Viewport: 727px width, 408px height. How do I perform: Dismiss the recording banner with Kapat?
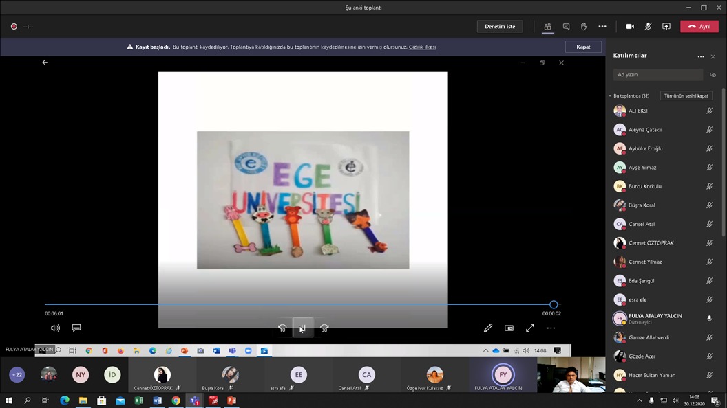tap(583, 47)
